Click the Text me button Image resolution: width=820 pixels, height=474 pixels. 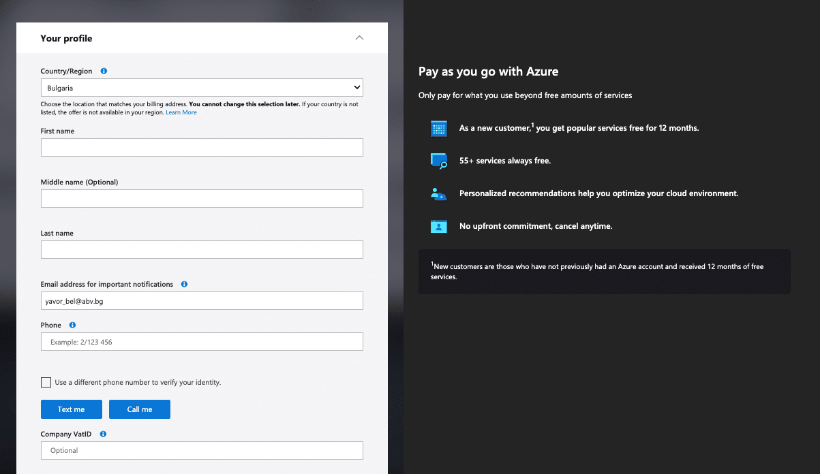pos(72,409)
